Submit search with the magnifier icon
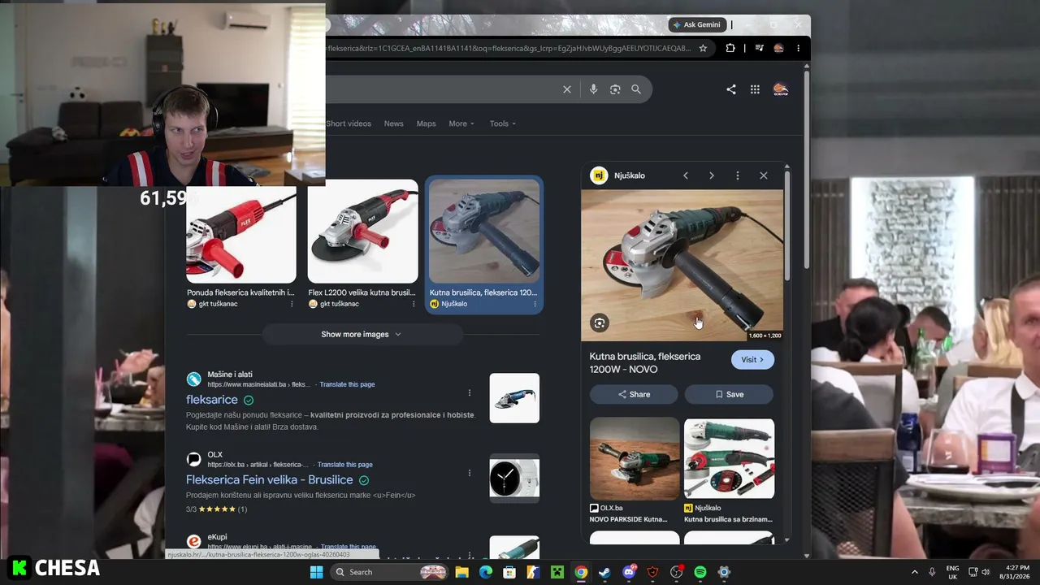1040x585 pixels. click(x=636, y=89)
